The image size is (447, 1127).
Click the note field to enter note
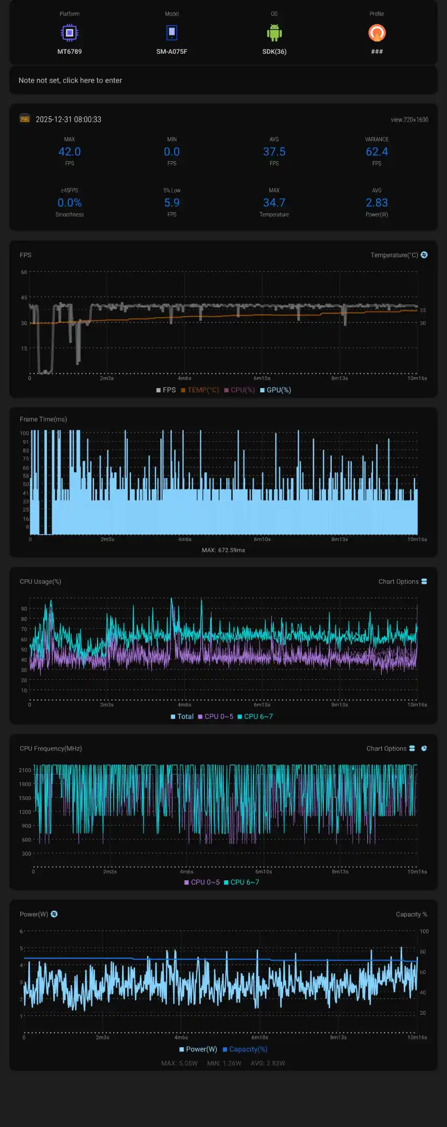[223, 80]
